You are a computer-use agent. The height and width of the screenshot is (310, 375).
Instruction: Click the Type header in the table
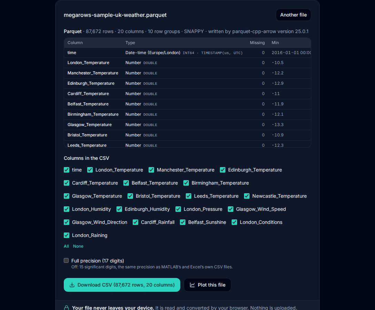point(130,43)
